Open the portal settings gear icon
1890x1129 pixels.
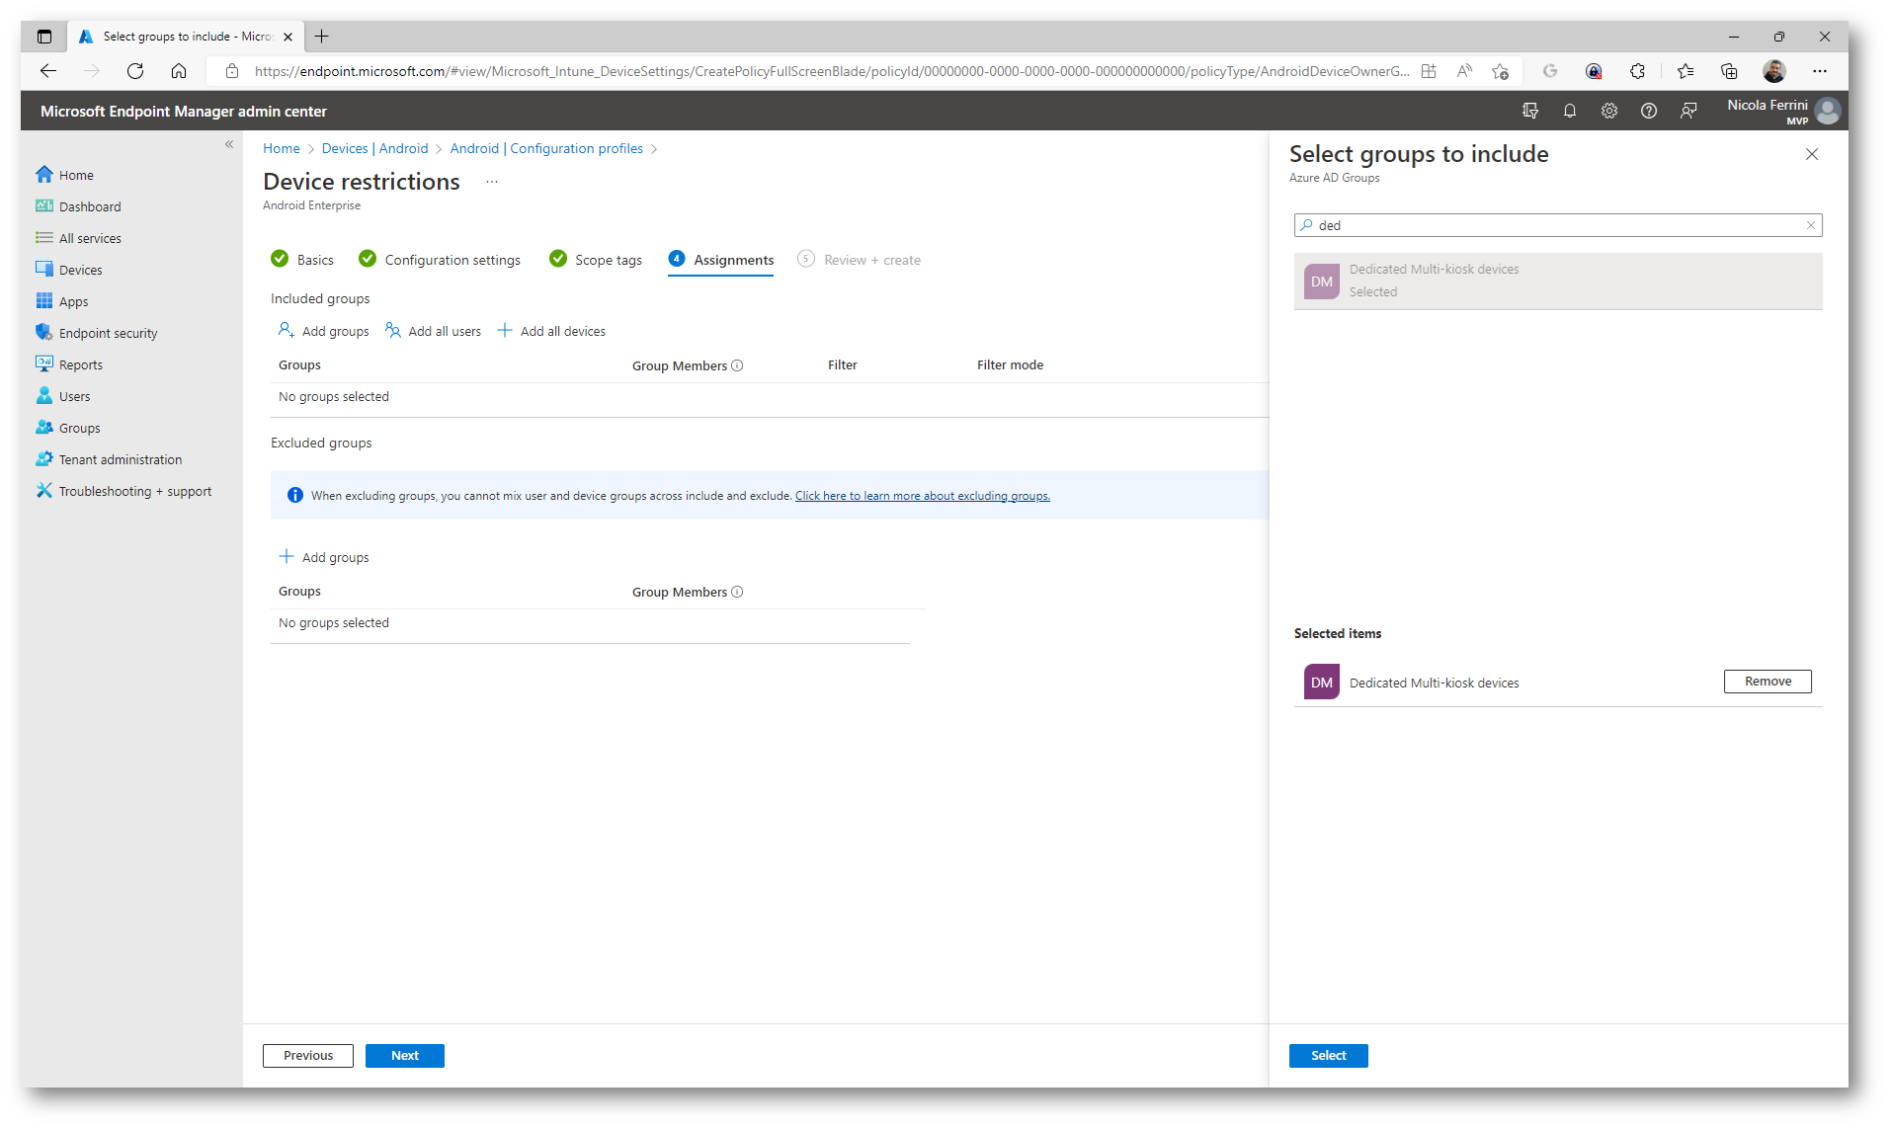coord(1608,111)
